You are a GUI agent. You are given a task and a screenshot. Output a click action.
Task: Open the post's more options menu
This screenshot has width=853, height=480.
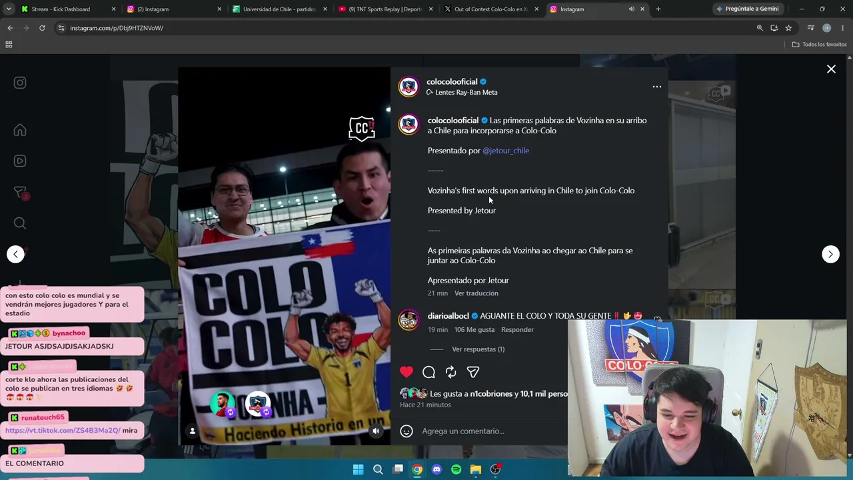(656, 87)
